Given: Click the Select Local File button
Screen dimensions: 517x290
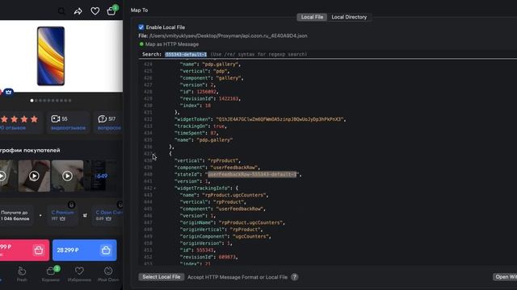Looking at the screenshot, I should (162, 277).
